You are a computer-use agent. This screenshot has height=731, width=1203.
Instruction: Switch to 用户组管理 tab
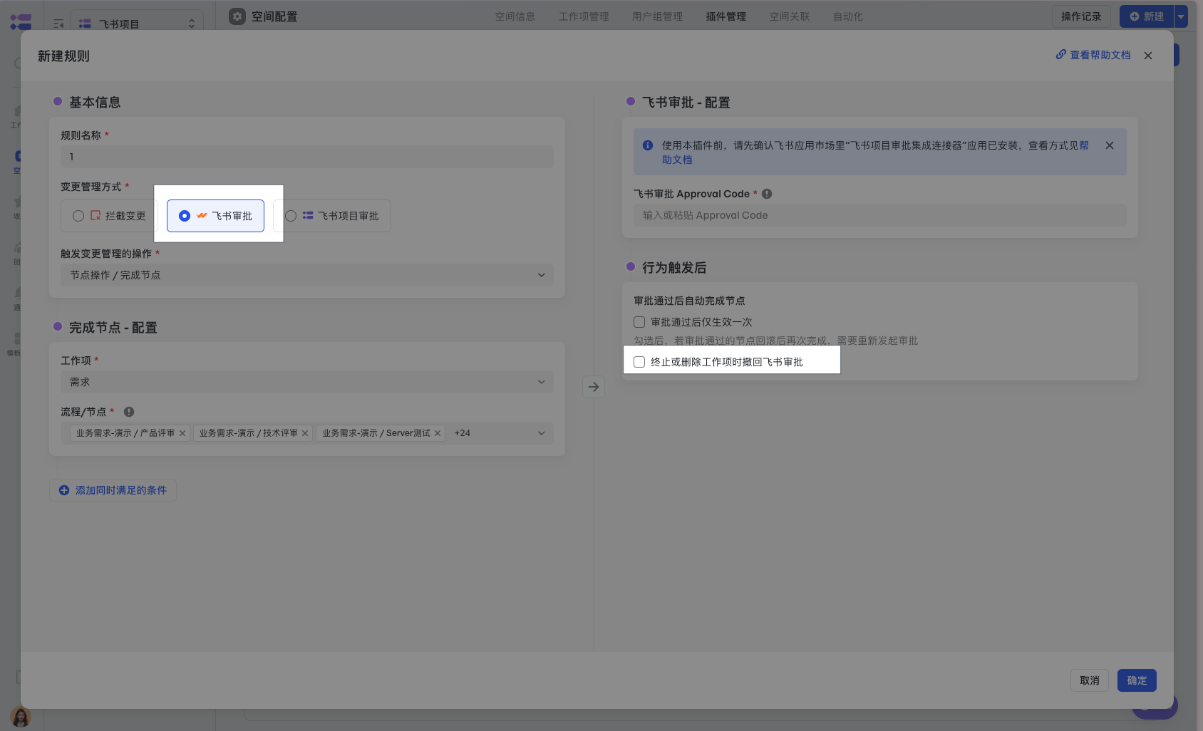click(657, 16)
